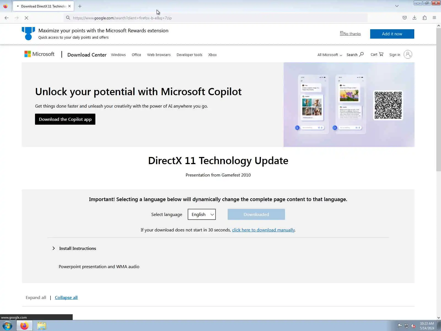The image size is (441, 331).
Task: Click the scrollbar up arrow
Action: coord(439,26)
